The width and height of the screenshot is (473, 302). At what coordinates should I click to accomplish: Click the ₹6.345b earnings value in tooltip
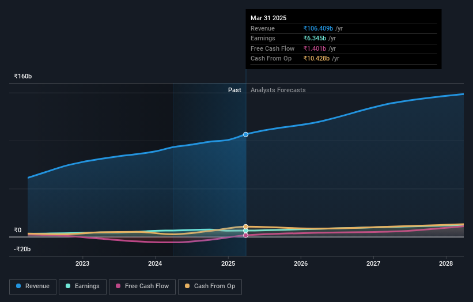click(x=315, y=38)
